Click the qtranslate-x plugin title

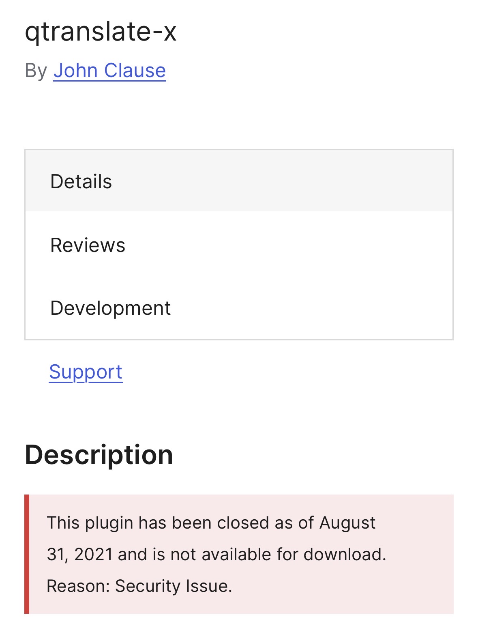click(x=101, y=32)
